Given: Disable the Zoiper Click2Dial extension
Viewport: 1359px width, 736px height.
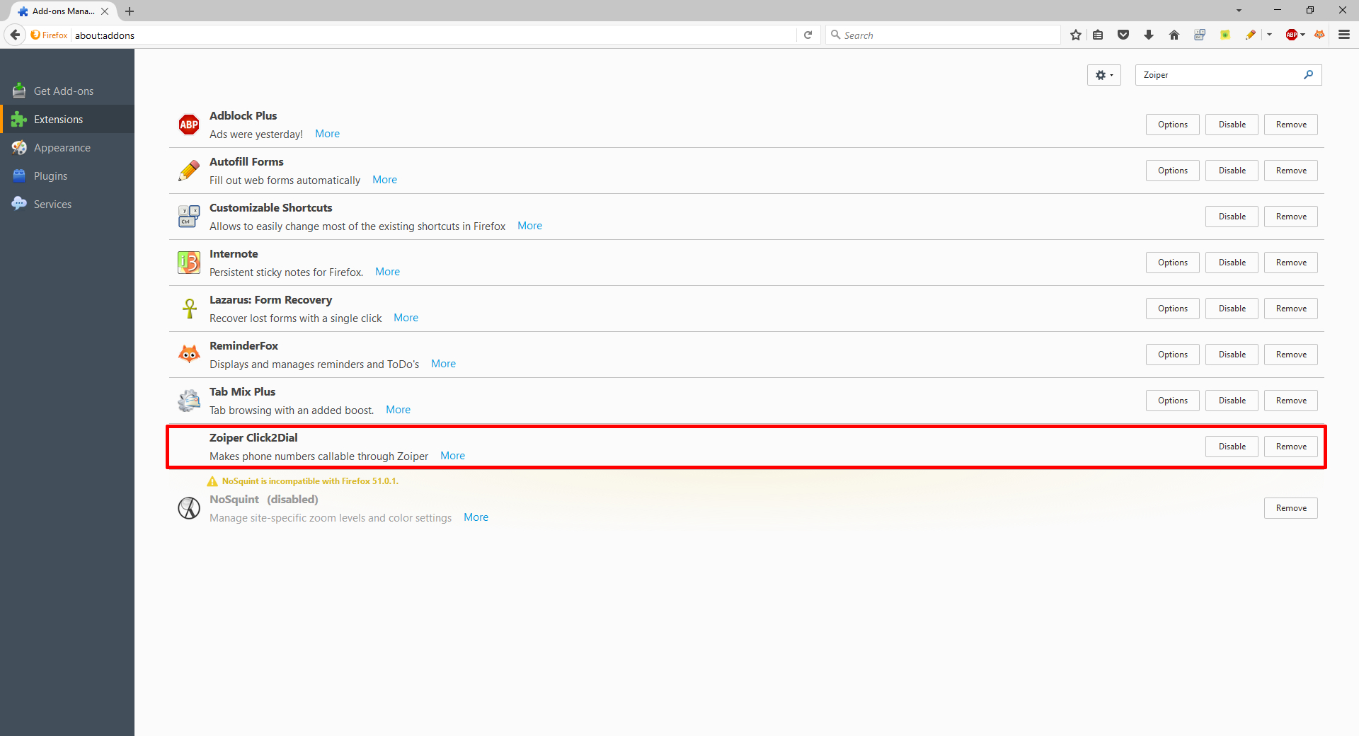Looking at the screenshot, I should pyautogui.click(x=1232, y=447).
